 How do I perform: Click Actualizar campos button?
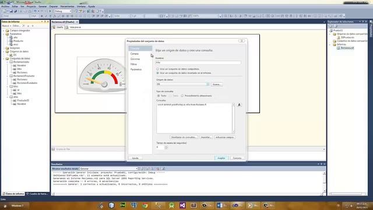point(224,138)
